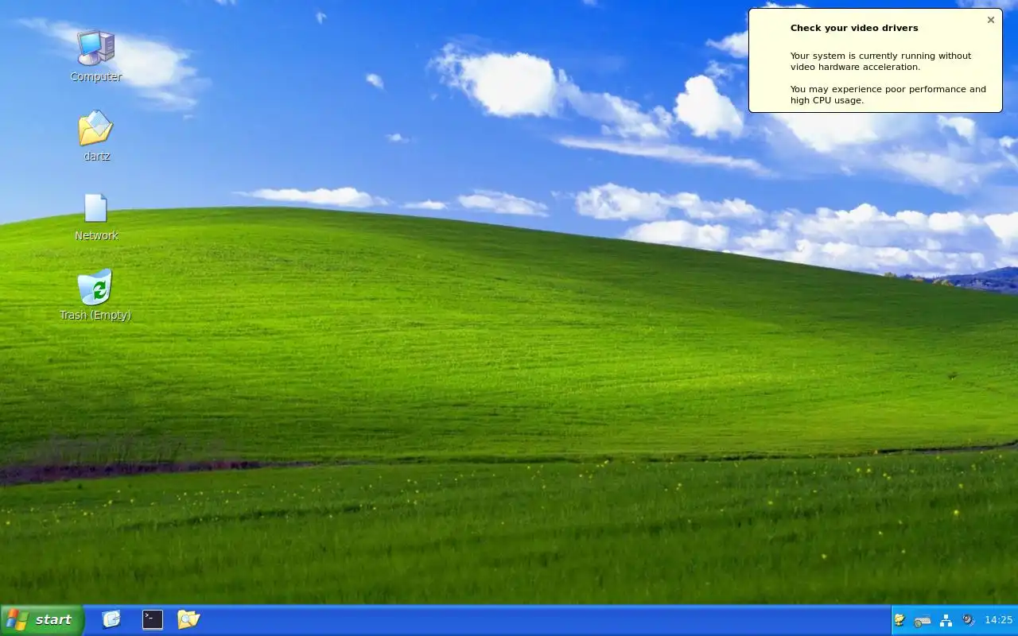Click the 'running without video hardware acceleration' message
Screen dimensions: 1018x636
tap(880, 61)
